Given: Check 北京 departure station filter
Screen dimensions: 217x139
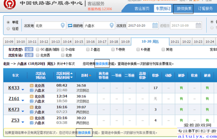Looking at the screenshot, I should click(63, 55).
